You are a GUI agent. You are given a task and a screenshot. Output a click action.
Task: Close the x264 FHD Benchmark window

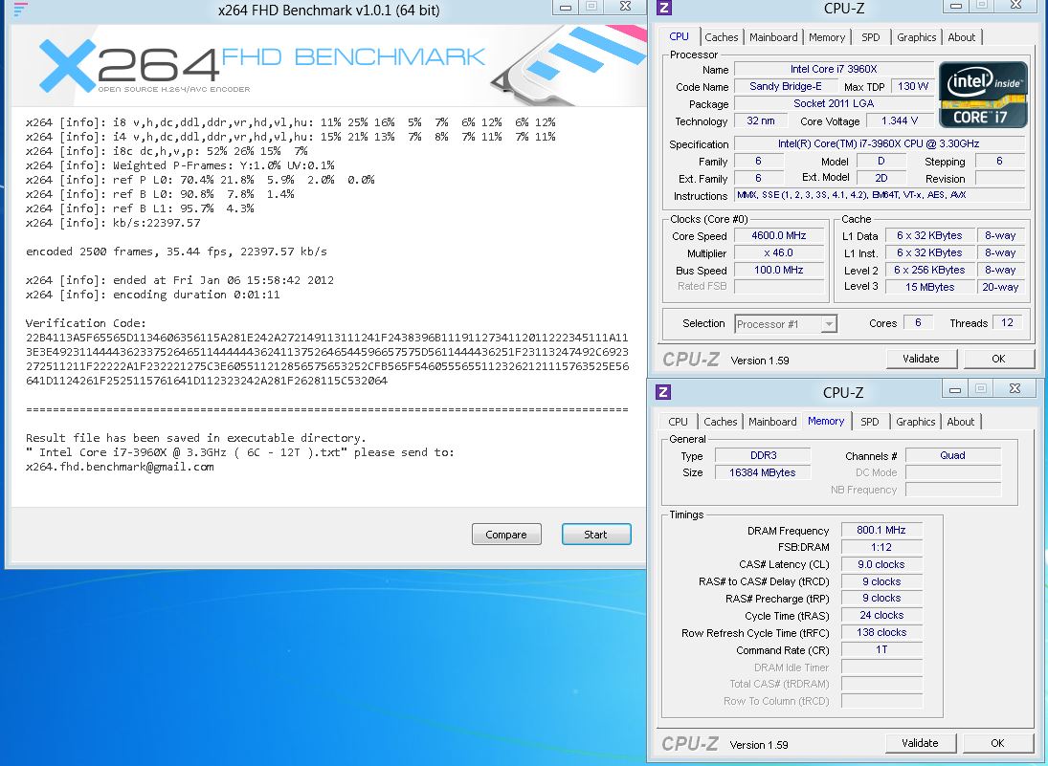(624, 7)
